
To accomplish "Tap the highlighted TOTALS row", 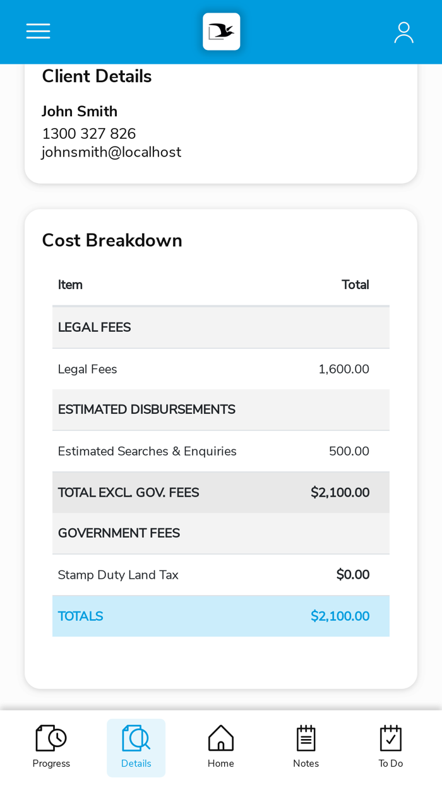I will 220,616.
